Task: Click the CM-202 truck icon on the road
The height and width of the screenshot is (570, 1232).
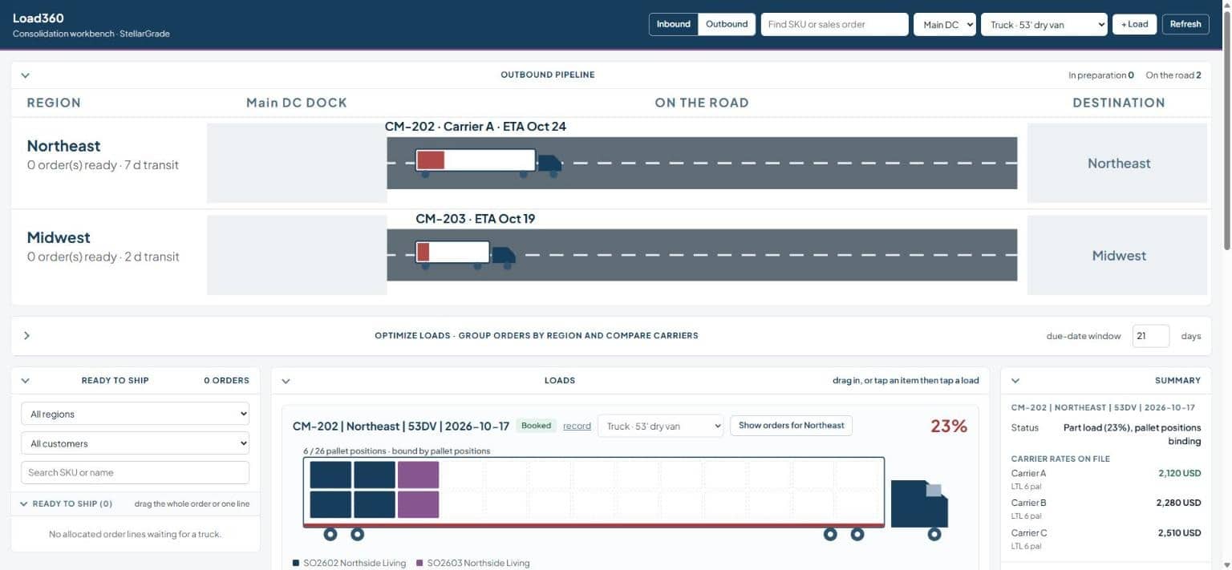Action: pos(488,163)
